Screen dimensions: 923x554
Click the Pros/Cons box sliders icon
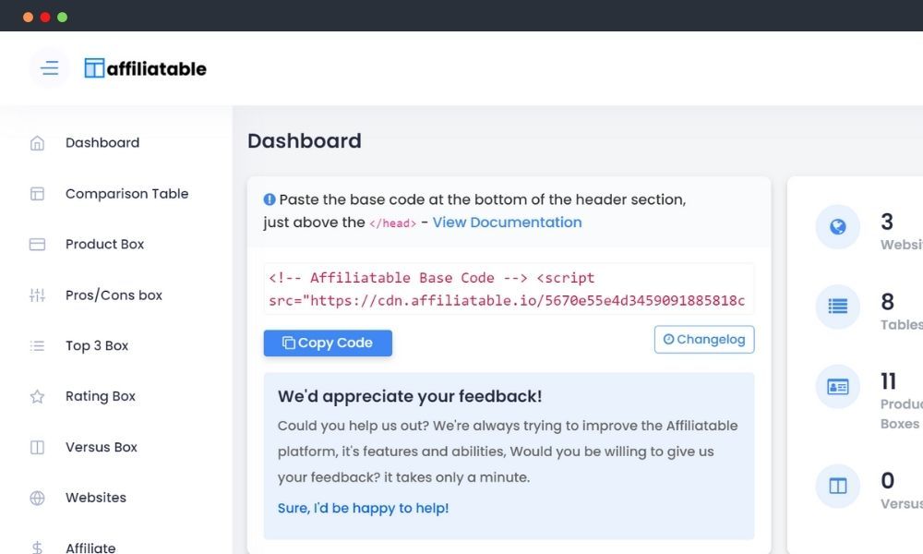point(37,295)
